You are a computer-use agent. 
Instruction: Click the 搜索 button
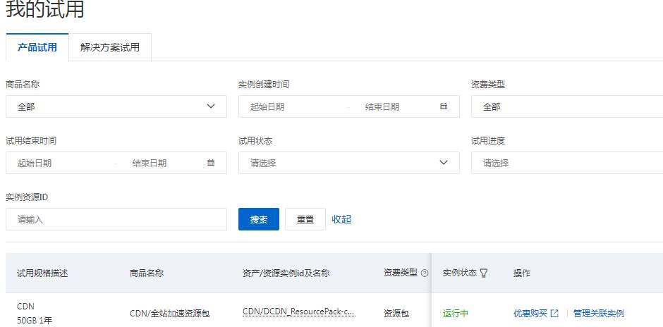click(259, 219)
